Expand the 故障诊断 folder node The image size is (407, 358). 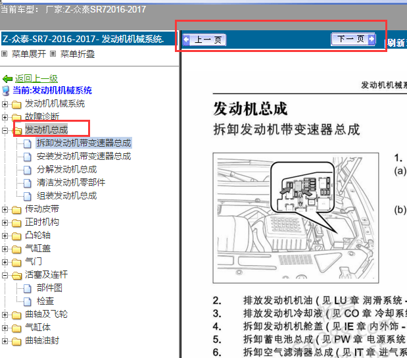point(5,117)
